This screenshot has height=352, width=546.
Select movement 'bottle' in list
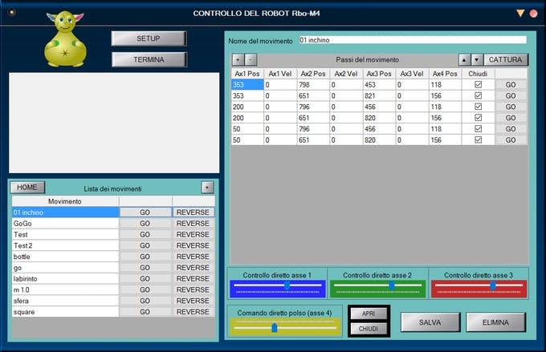[x=66, y=257]
